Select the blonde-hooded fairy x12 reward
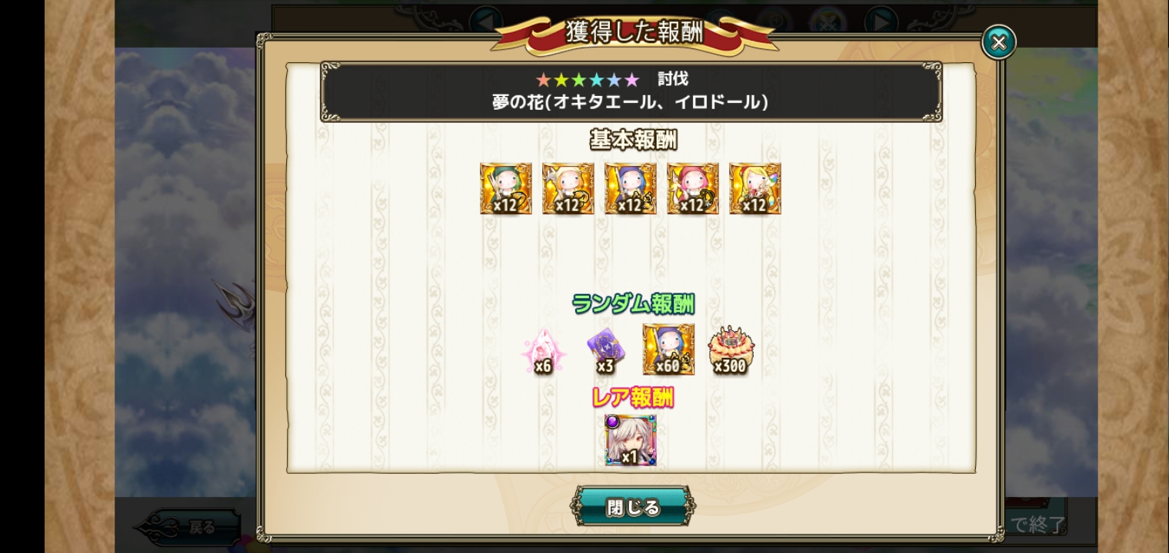The image size is (1169, 553). tap(568, 188)
